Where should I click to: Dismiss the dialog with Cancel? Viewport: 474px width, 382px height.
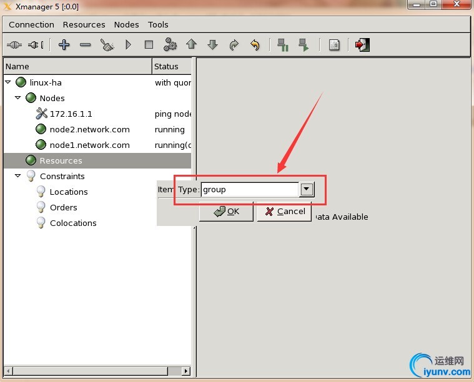[x=284, y=212]
